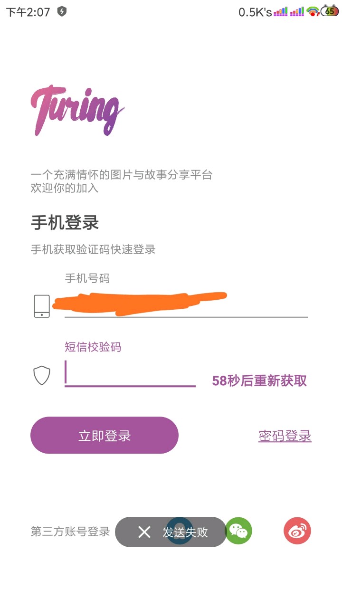
Task: Dismiss the toast with its X icon
Action: 144,532
